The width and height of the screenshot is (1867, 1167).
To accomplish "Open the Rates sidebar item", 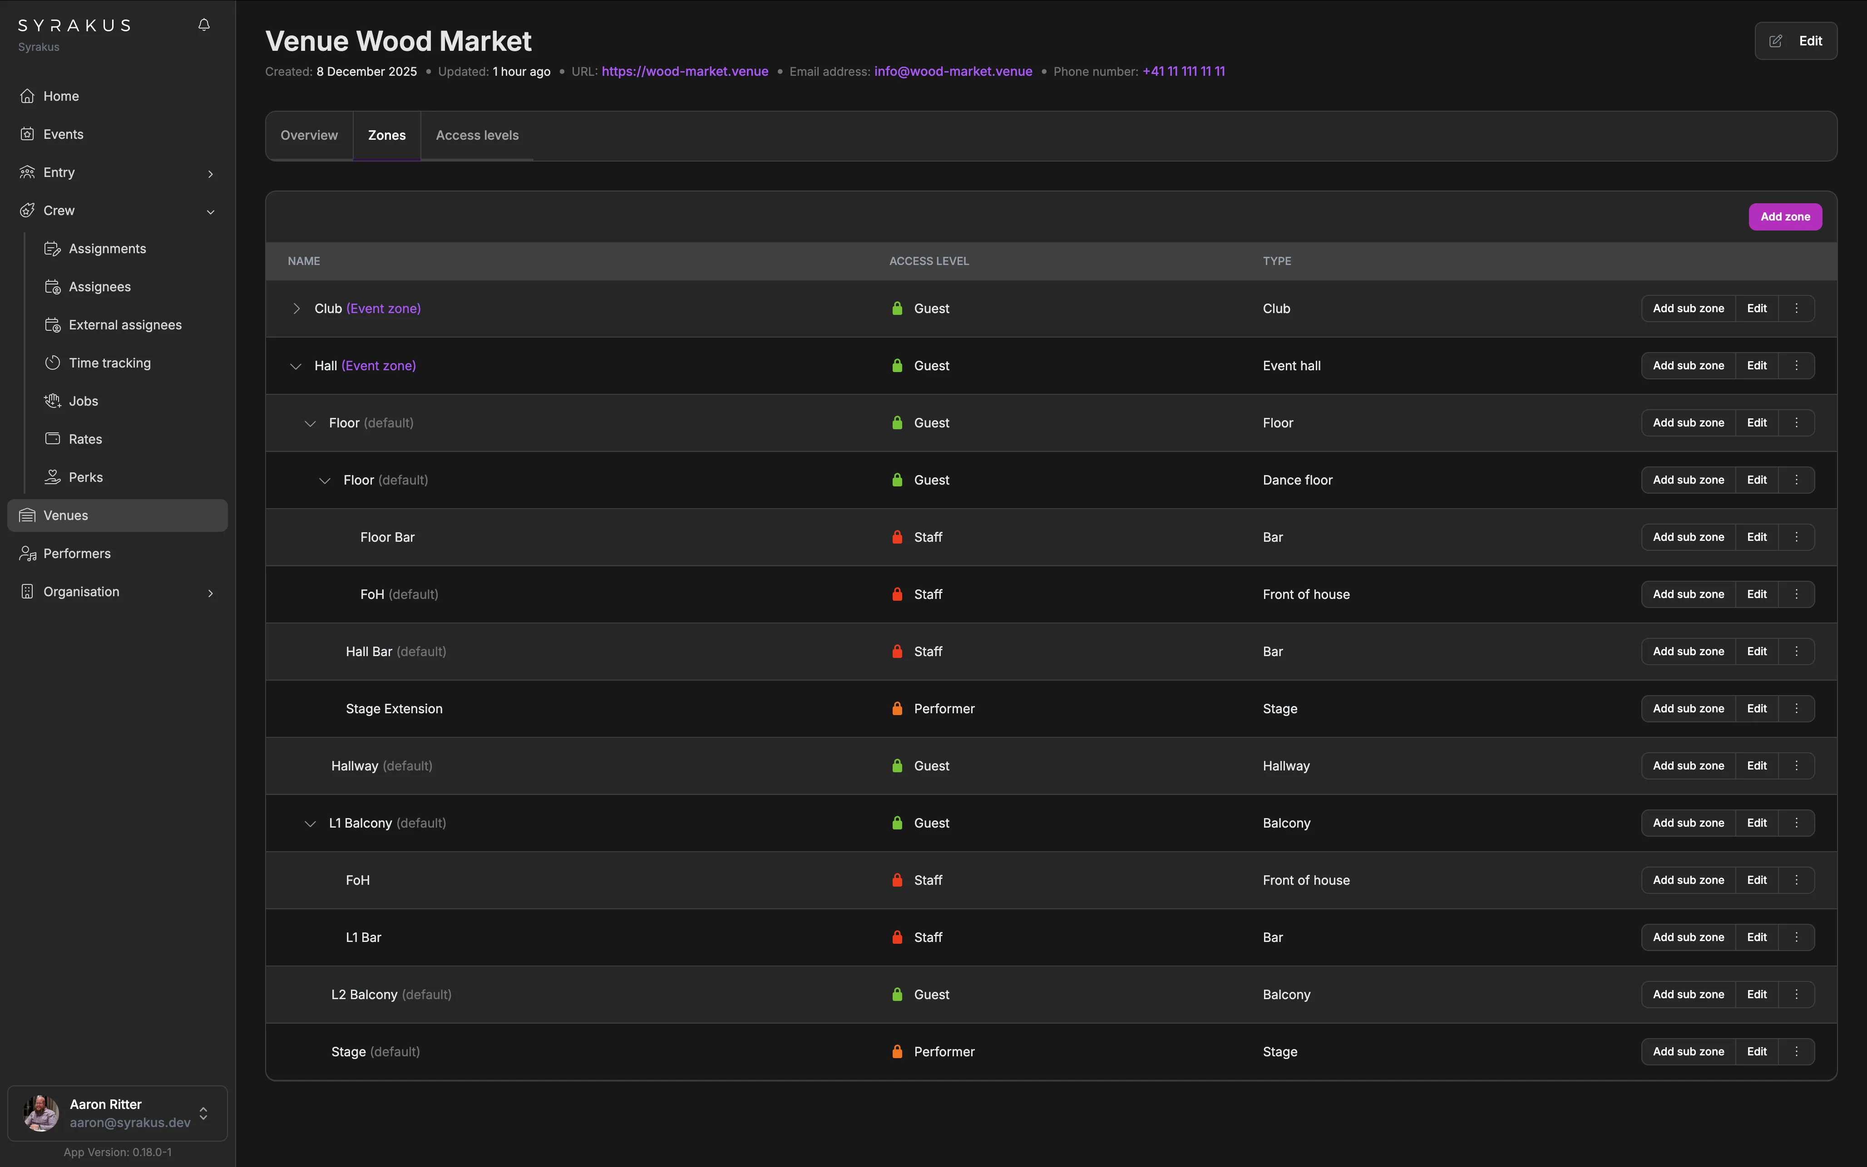I will [86, 439].
